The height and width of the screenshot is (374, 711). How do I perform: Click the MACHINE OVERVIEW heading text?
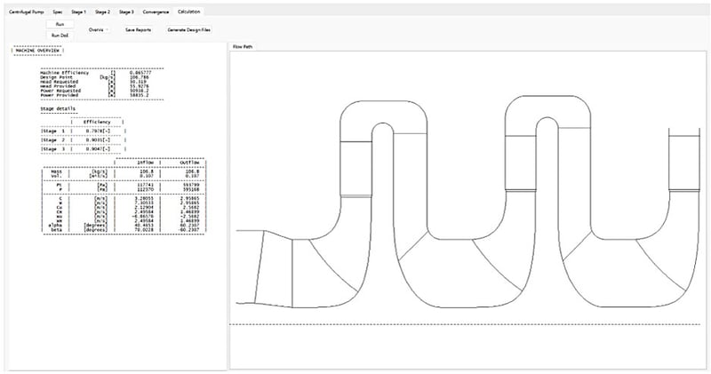coord(37,51)
